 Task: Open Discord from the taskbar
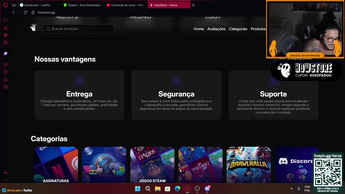click(207, 189)
